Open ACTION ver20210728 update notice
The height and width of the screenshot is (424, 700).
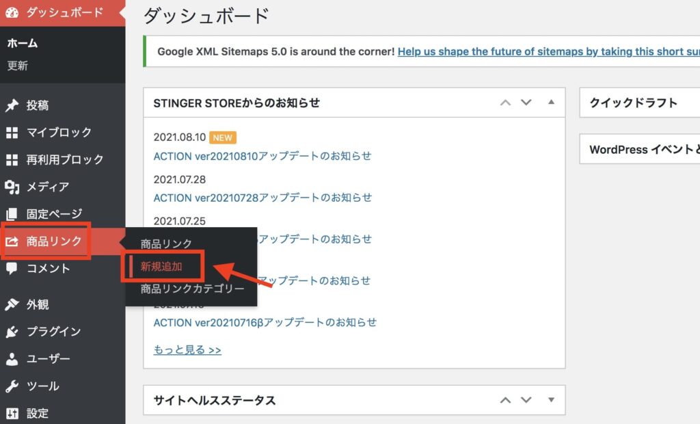(262, 198)
